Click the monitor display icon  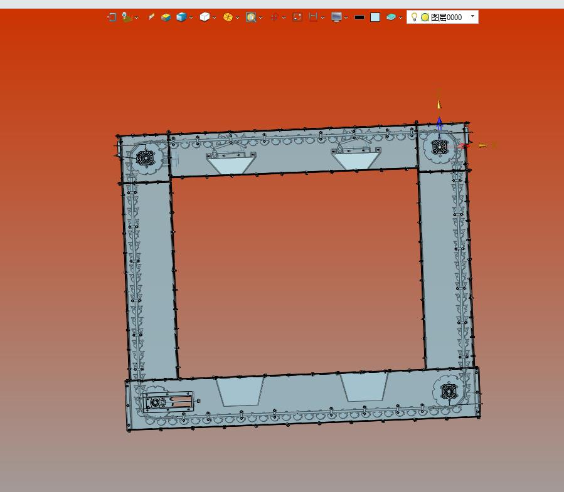[336, 18]
